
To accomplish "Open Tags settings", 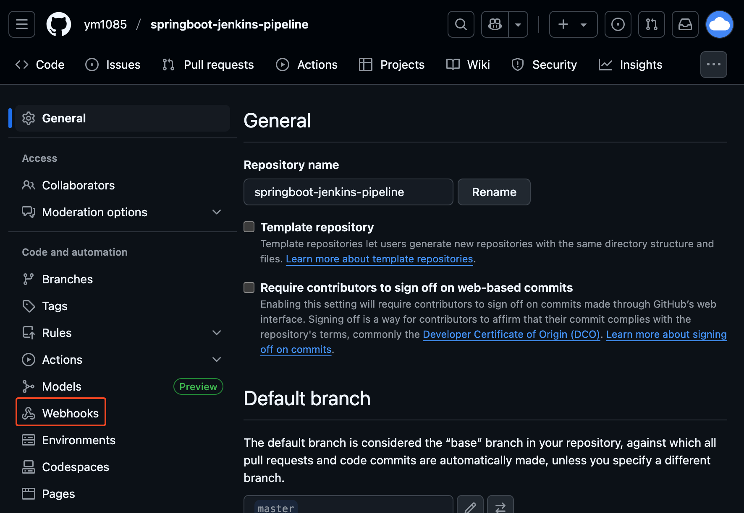I will click(x=123, y=306).
